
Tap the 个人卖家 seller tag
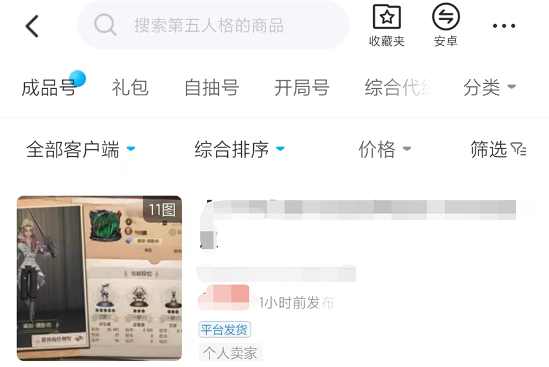tap(230, 352)
